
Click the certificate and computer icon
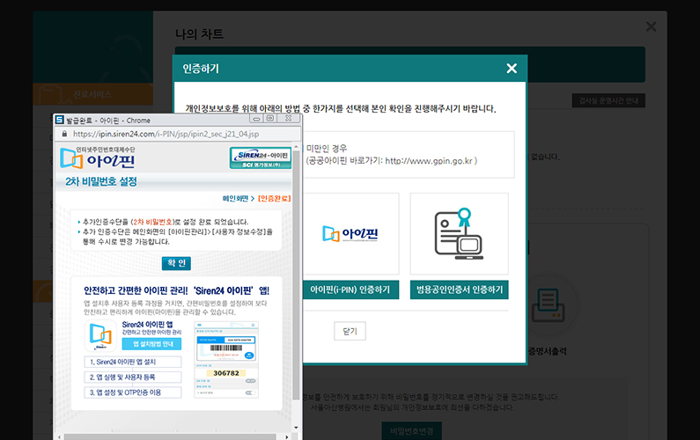click(x=460, y=234)
